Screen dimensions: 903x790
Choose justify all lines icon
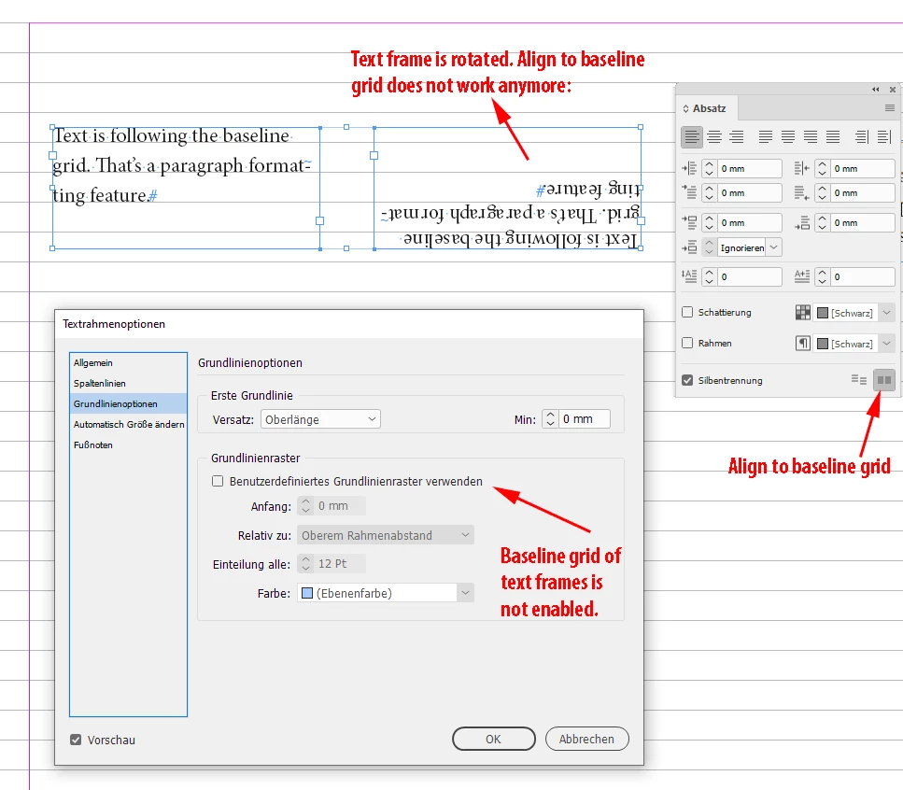[x=833, y=137]
